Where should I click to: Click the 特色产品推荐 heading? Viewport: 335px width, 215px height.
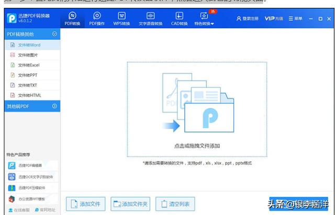tap(18, 154)
